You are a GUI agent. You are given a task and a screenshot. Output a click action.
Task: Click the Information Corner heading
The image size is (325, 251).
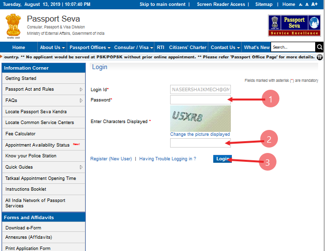(44, 68)
